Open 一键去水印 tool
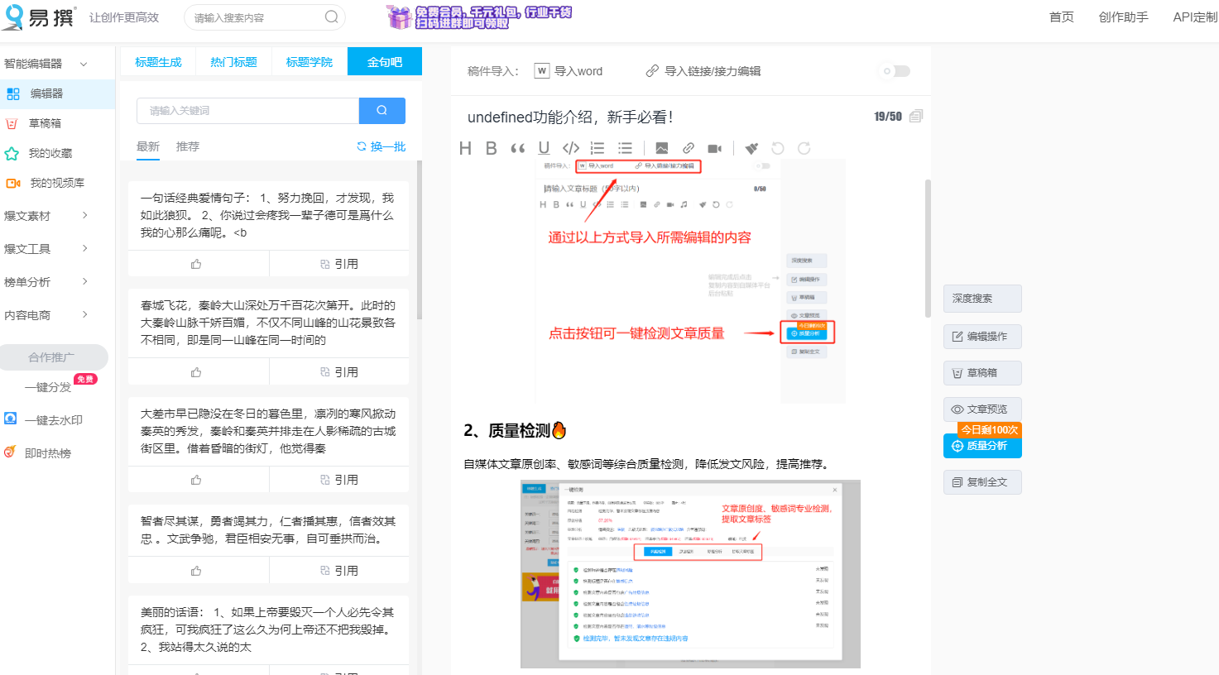The height and width of the screenshot is (675, 1219). 54,420
